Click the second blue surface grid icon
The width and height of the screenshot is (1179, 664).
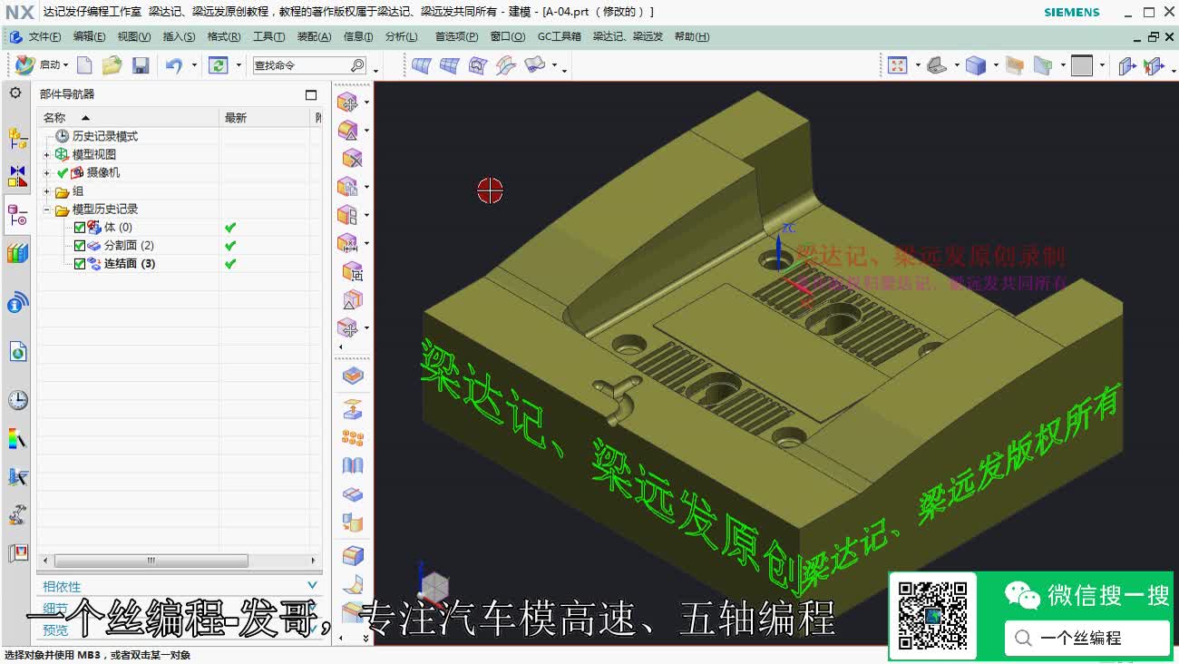[450, 65]
